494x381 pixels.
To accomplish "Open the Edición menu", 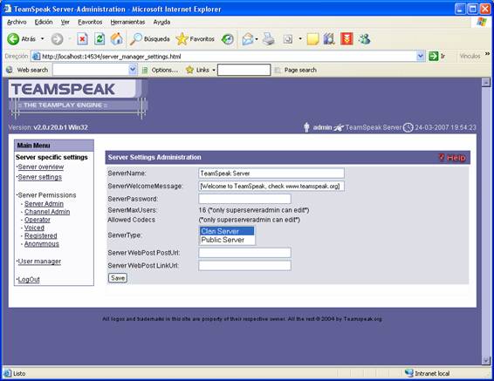I will (x=44, y=22).
